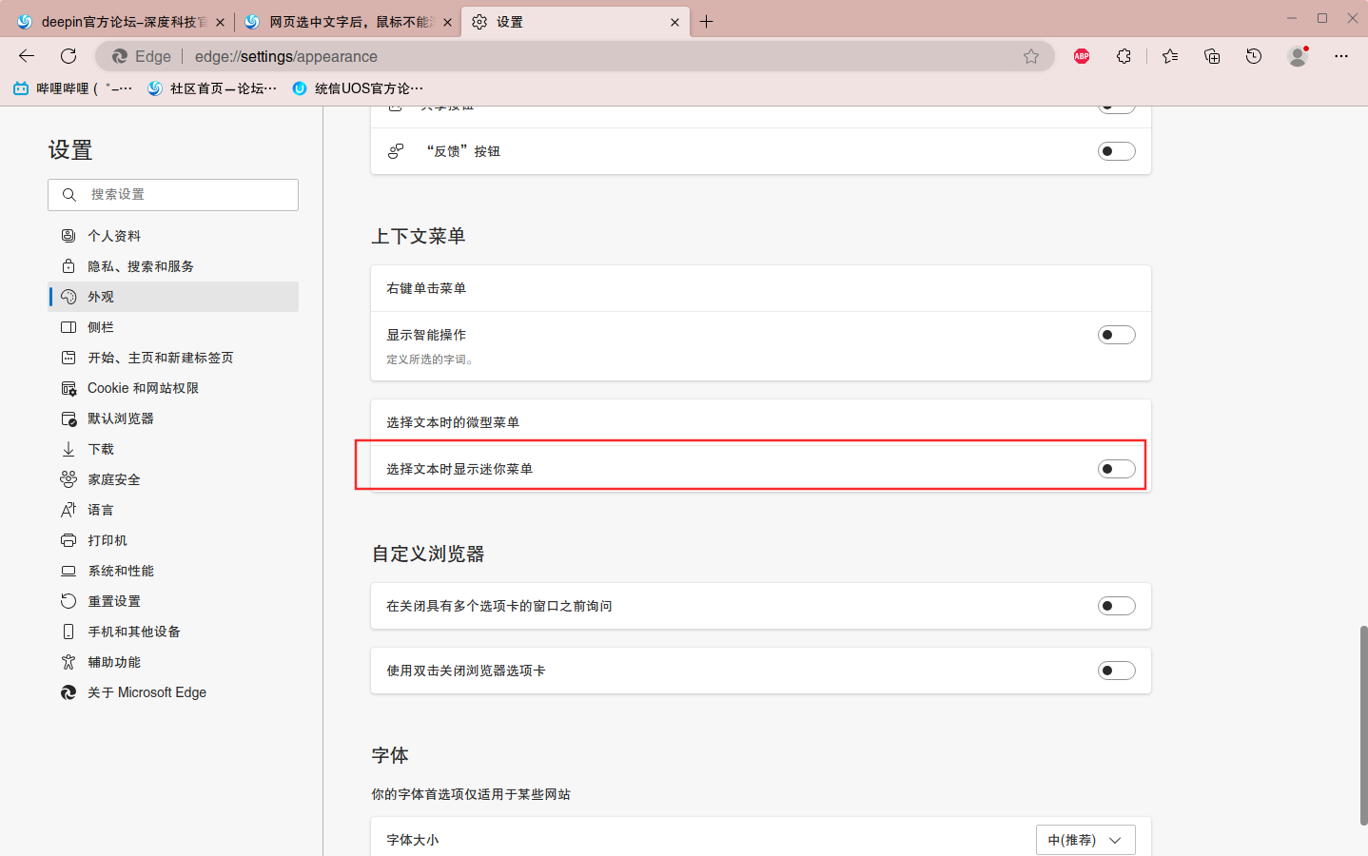1368x856 pixels.
Task: Open the 社区首页—论坛 bookmark
Action: tap(212, 88)
